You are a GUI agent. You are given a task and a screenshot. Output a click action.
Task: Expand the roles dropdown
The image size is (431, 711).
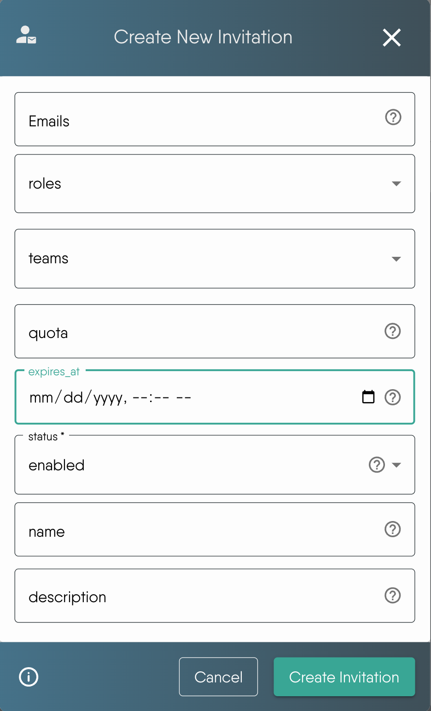(396, 184)
